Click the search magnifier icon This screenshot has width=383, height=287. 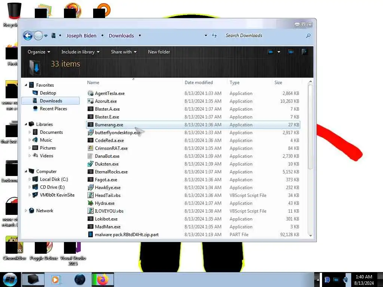tap(308, 36)
